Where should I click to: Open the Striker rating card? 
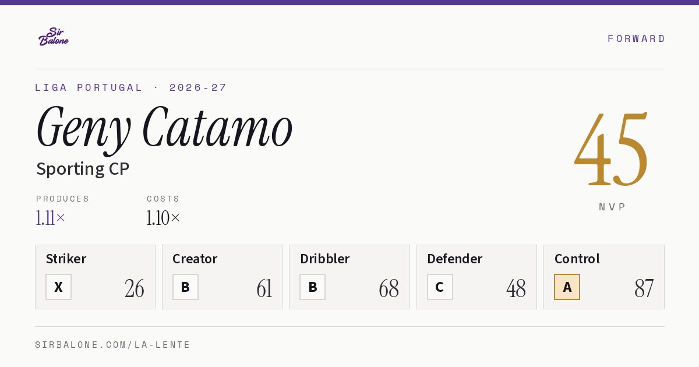tap(95, 277)
